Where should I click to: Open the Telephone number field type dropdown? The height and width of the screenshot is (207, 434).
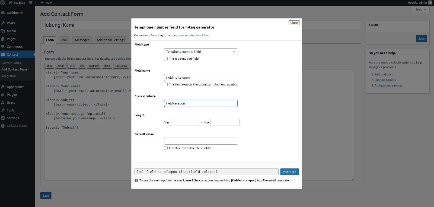(x=200, y=52)
